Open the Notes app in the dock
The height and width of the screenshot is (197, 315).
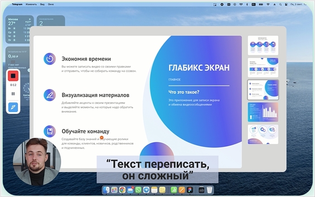154,190
